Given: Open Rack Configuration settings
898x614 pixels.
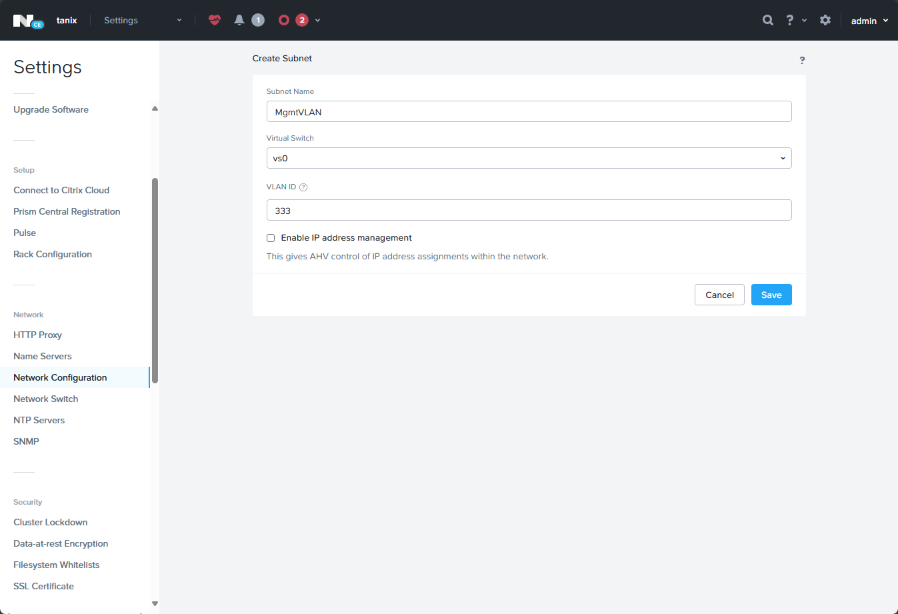Looking at the screenshot, I should click(x=53, y=254).
